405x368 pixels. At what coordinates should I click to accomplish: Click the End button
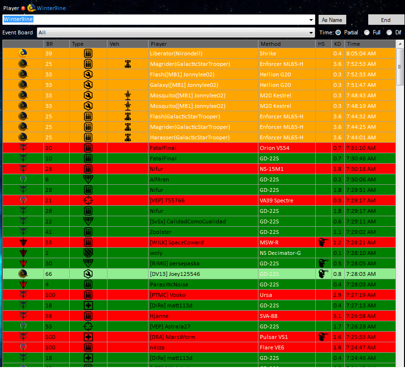[x=385, y=20]
